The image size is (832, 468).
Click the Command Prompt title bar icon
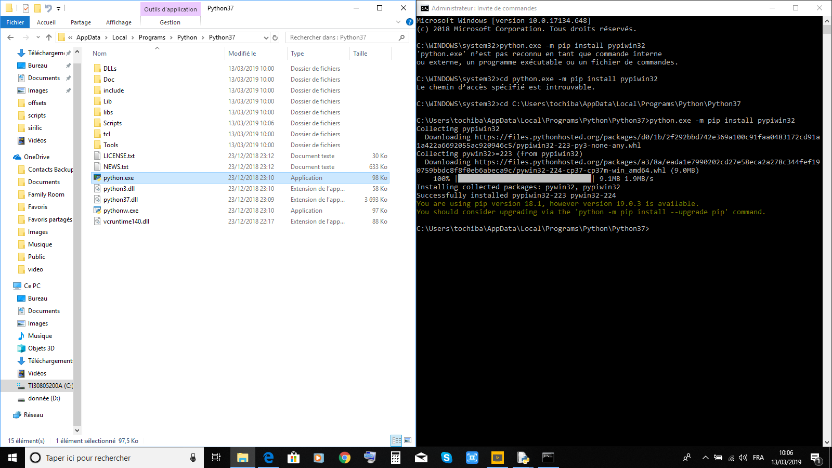[424, 8]
